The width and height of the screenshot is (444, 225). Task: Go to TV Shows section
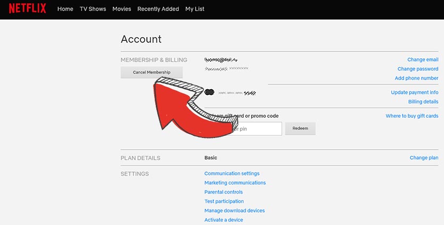[x=93, y=9]
